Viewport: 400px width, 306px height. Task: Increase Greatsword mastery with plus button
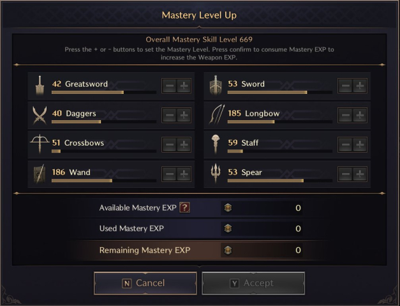click(184, 86)
